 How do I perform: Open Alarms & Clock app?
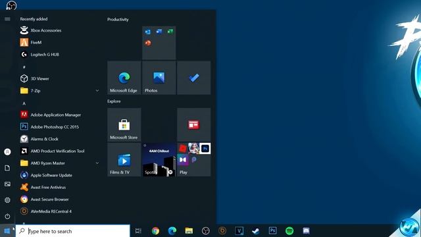pyautogui.click(x=59, y=139)
